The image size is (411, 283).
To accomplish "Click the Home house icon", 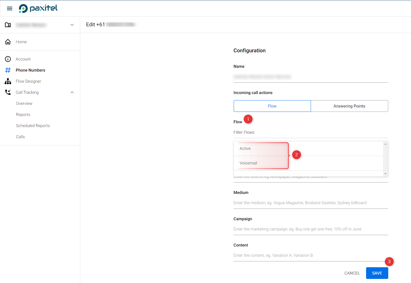I will tap(8, 42).
